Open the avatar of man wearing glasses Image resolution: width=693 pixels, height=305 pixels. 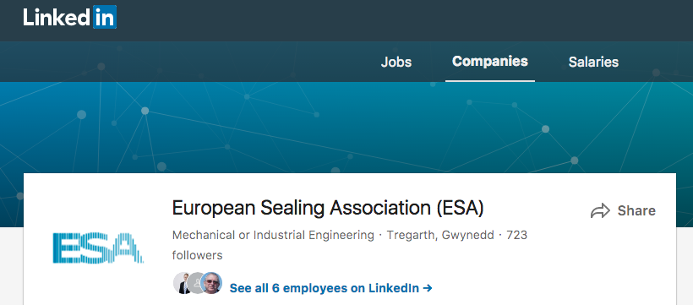pyautogui.click(x=210, y=283)
